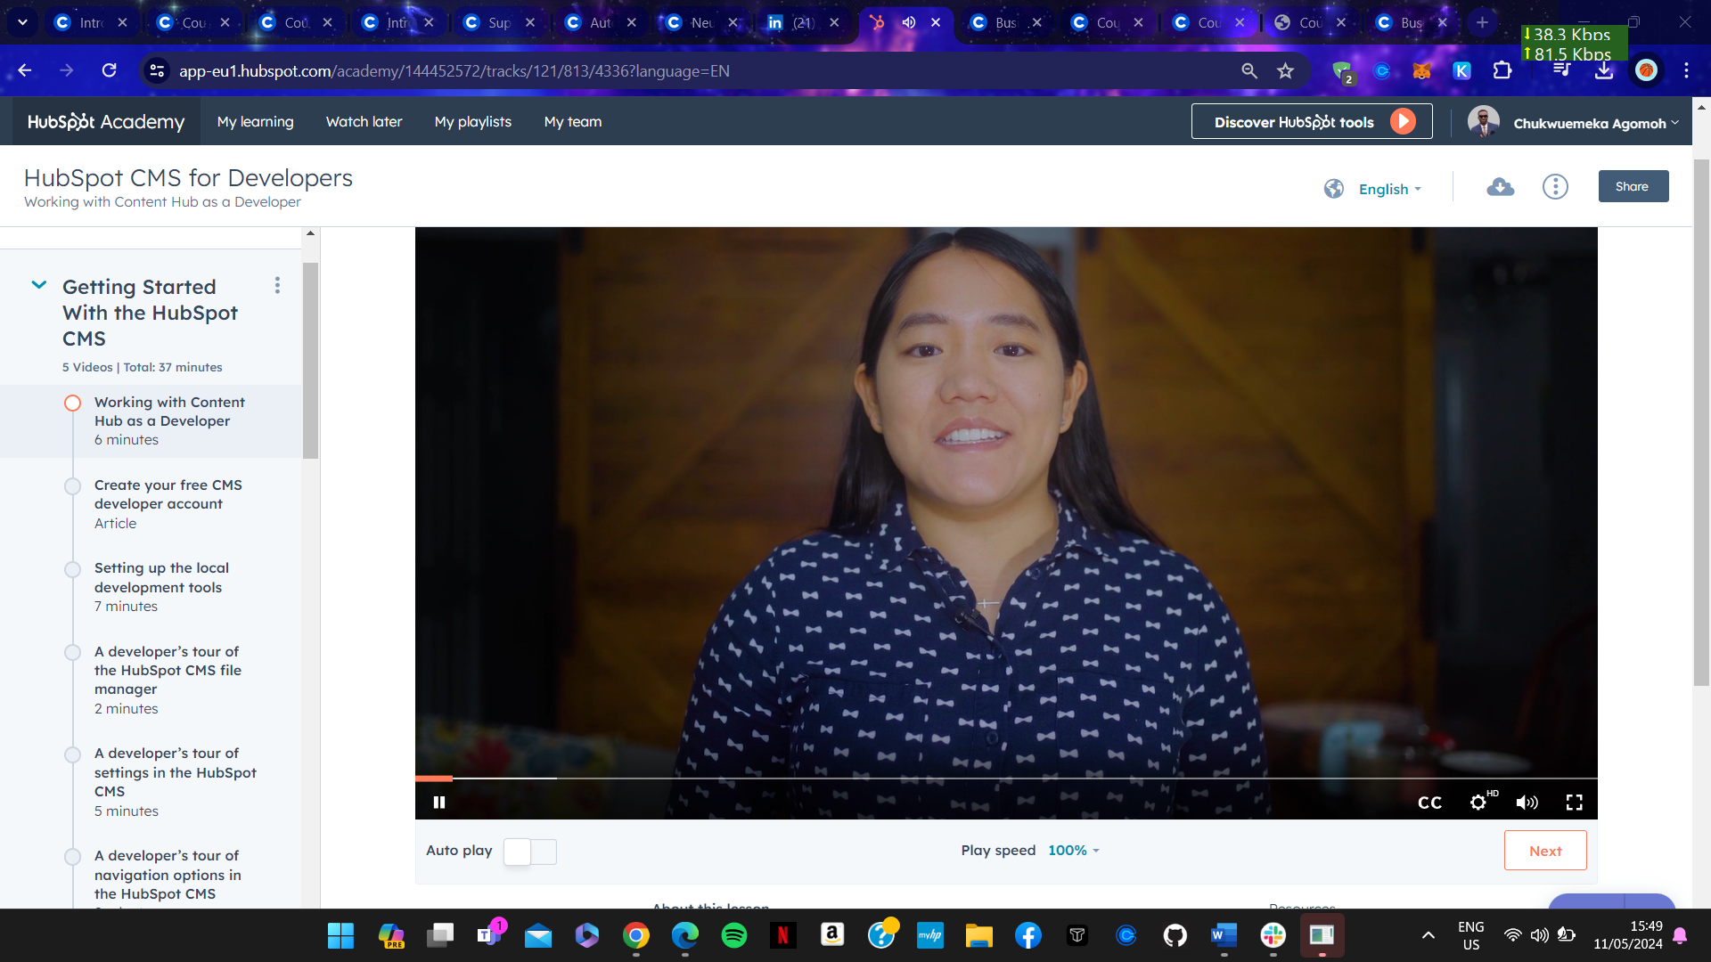Mute the video volume speaker
This screenshot has width=1711, height=962.
[1527, 803]
